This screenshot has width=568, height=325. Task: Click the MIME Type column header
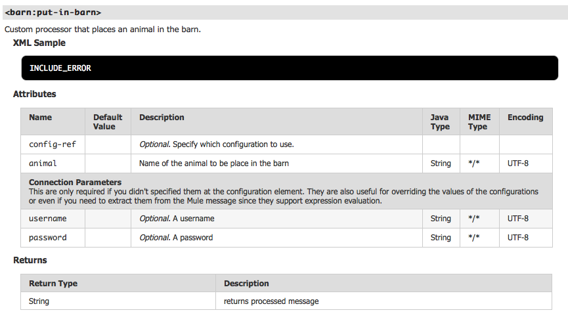pos(479,122)
